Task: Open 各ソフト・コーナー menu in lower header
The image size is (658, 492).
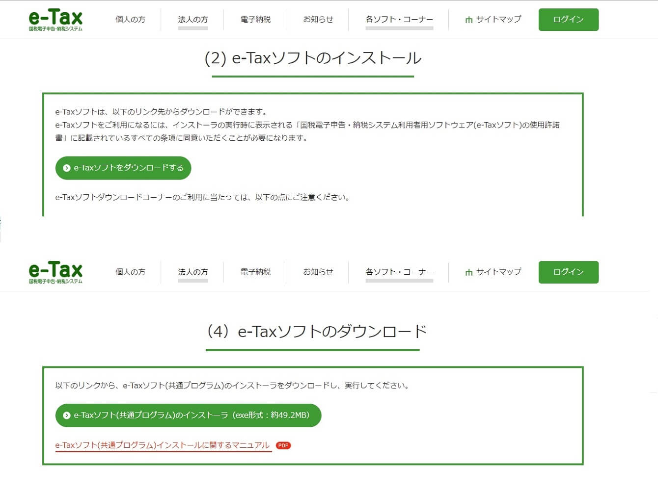Action: point(399,272)
